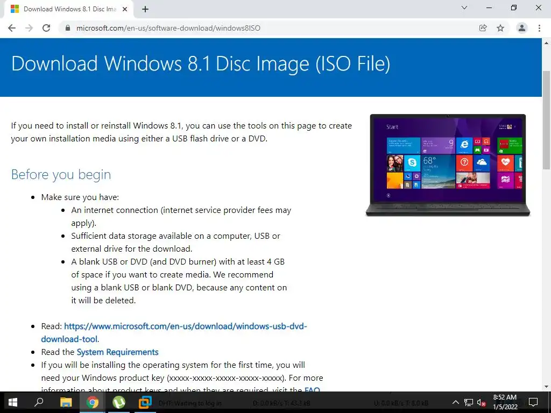Open the VirtualBox taskbar icon
The image size is (551, 413).
pos(145,402)
